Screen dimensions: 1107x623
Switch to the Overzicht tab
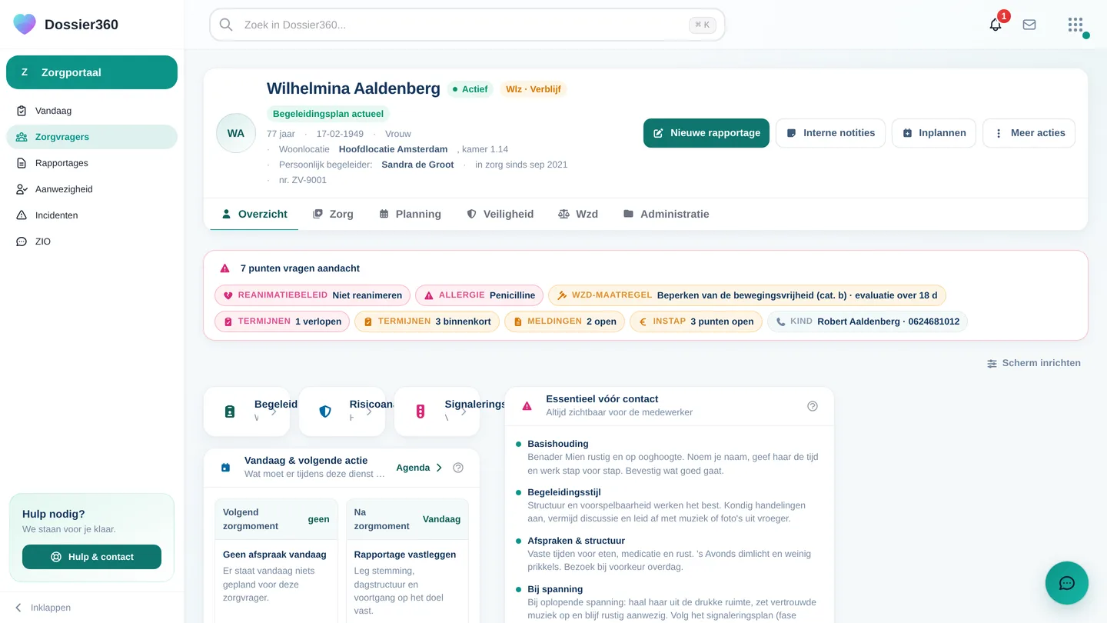pyautogui.click(x=254, y=214)
